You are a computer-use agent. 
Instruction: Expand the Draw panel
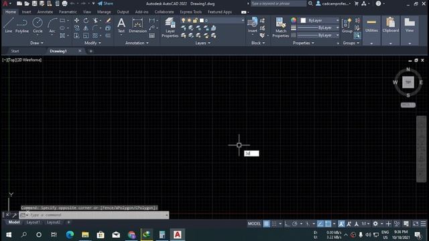[x=37, y=43]
